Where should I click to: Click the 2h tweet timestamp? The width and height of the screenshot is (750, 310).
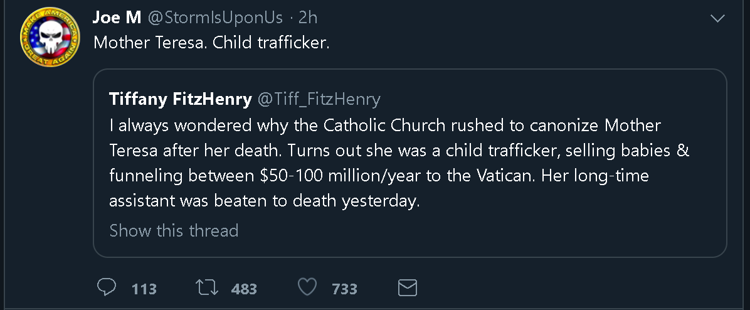point(308,18)
